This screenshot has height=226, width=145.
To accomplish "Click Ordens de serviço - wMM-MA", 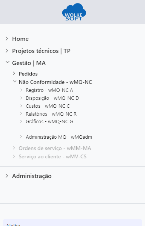I will pyautogui.click(x=55, y=148).
